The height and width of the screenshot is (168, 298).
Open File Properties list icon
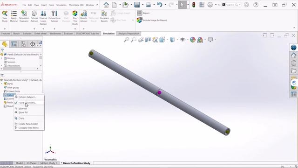[202, 5]
